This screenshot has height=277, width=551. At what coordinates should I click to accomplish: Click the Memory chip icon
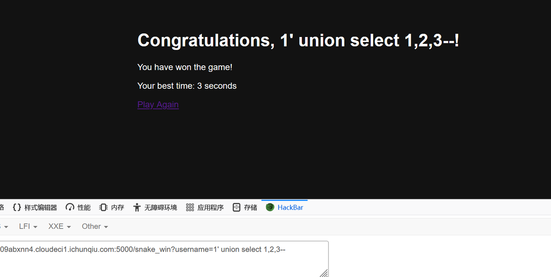pos(103,207)
